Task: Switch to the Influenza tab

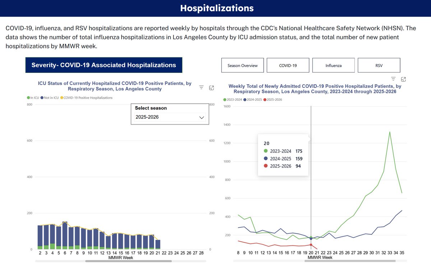Action: pos(333,66)
